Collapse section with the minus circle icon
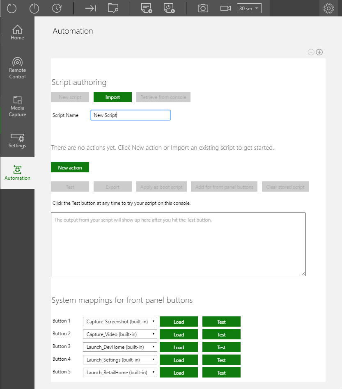This screenshot has height=389, width=342. pos(311,52)
